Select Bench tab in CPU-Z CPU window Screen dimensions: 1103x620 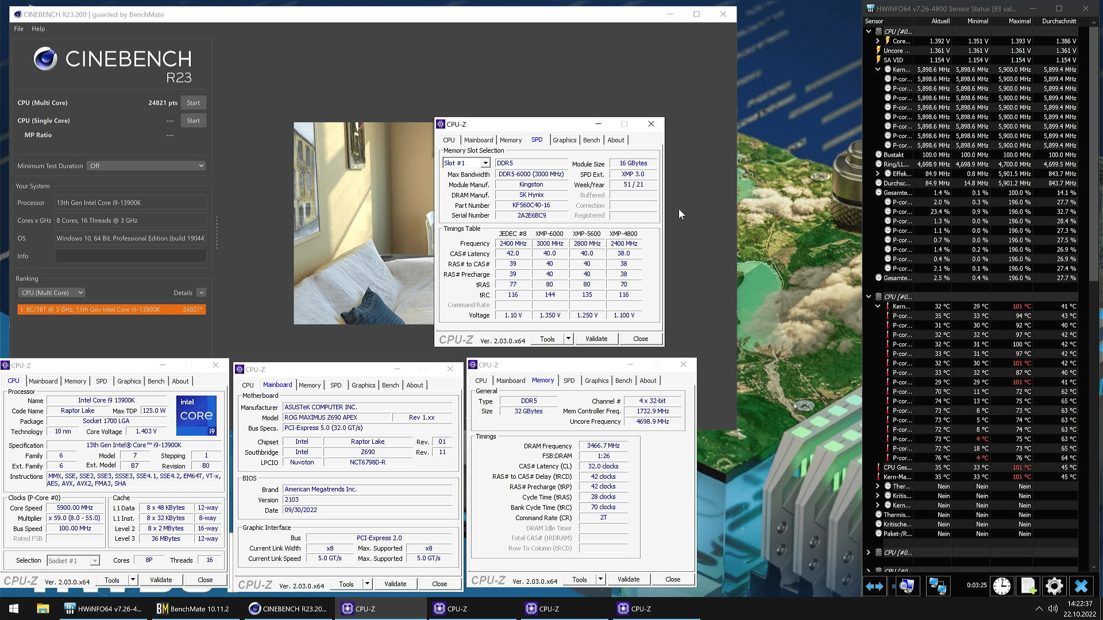[156, 381]
